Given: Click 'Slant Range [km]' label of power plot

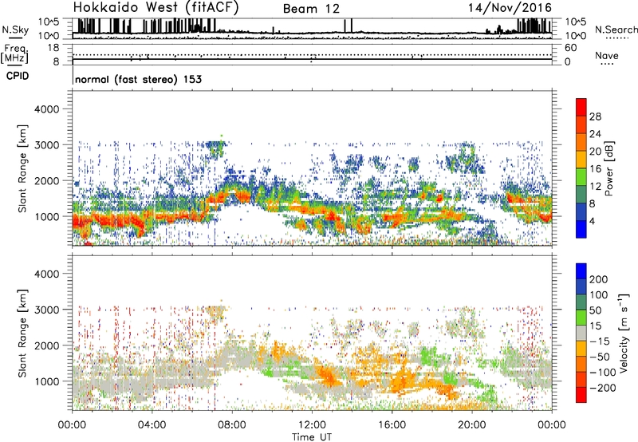Looking at the screenshot, I should coord(22,168).
